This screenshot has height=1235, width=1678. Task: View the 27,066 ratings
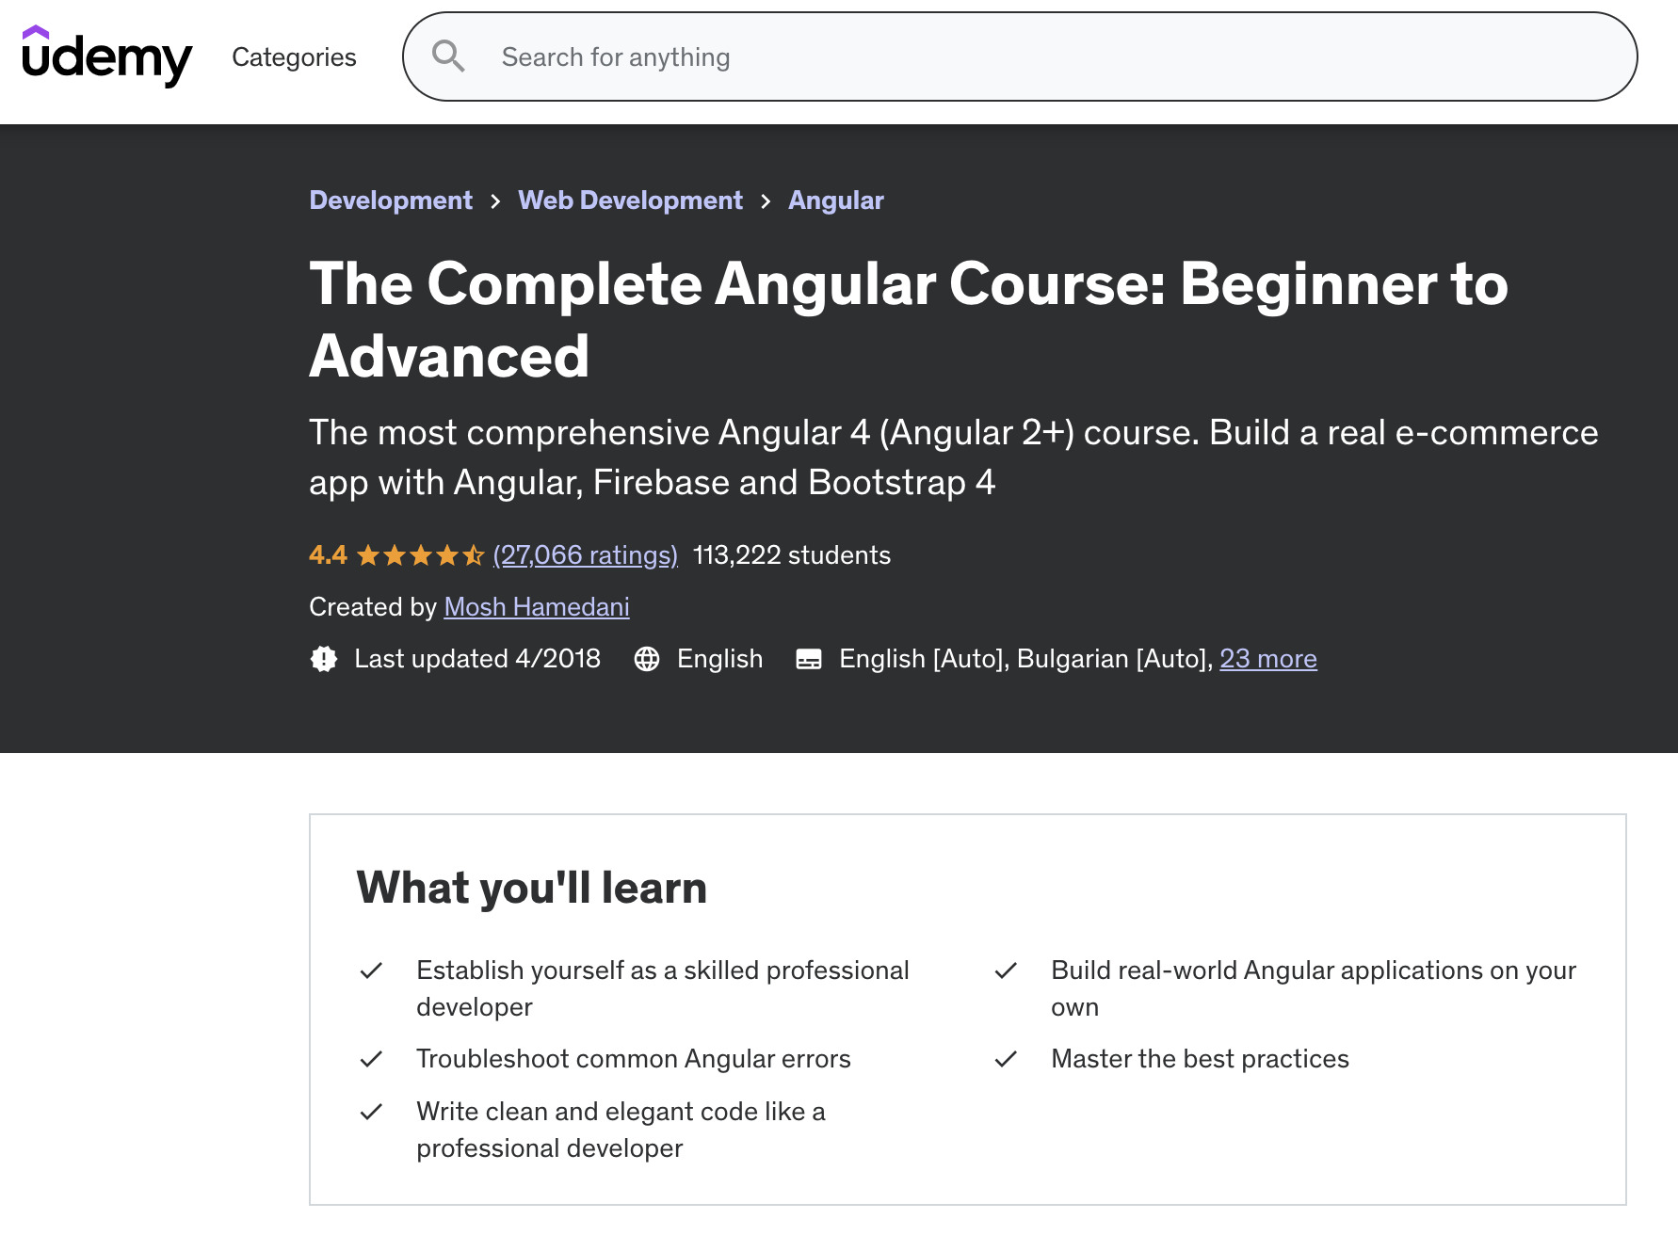[x=585, y=555]
